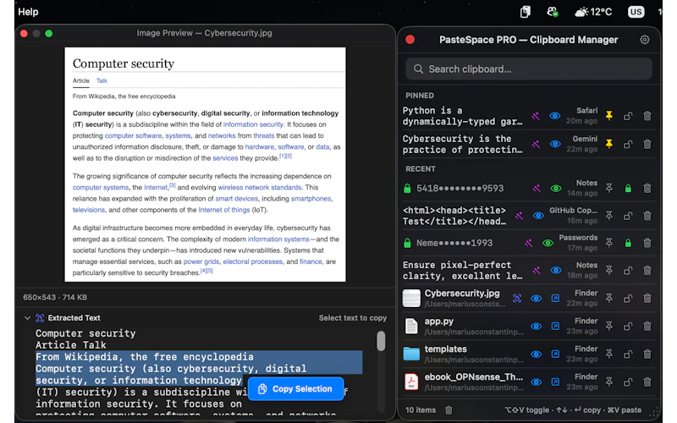Toggle preview eye on the Python clip row
This screenshot has width=677, height=423.
(x=555, y=116)
